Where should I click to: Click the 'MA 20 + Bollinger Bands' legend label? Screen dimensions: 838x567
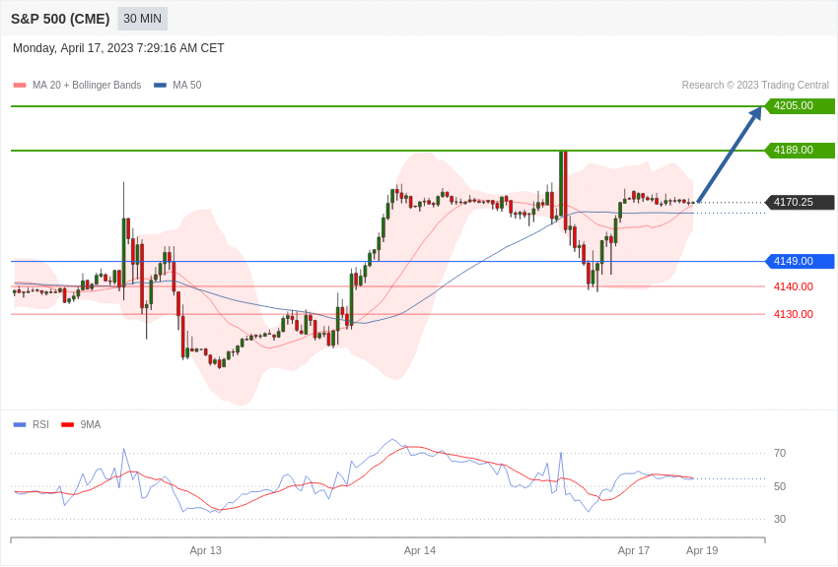point(87,86)
